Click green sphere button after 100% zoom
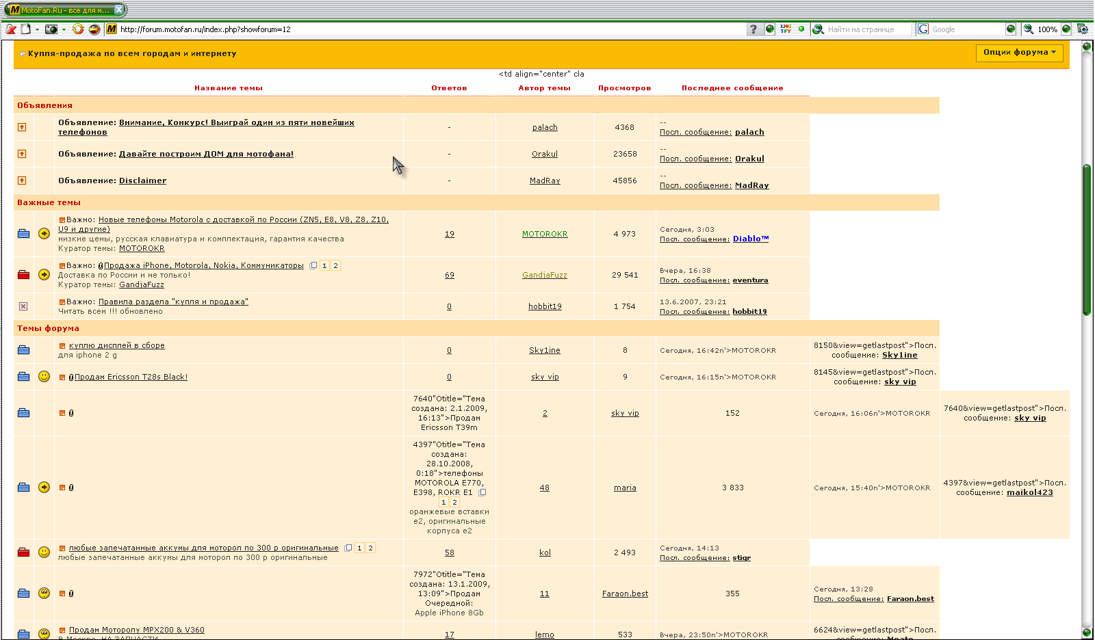Viewport: 1095px width, 640px height. click(x=1066, y=29)
